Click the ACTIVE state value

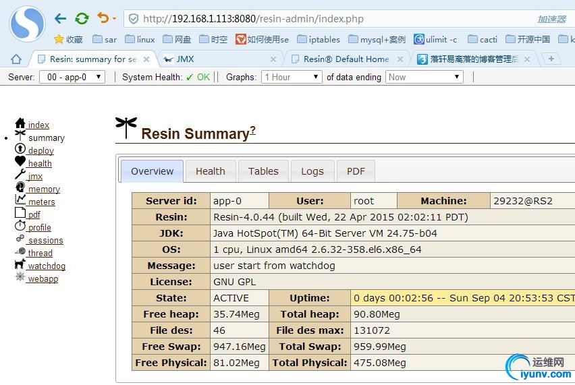click(231, 298)
